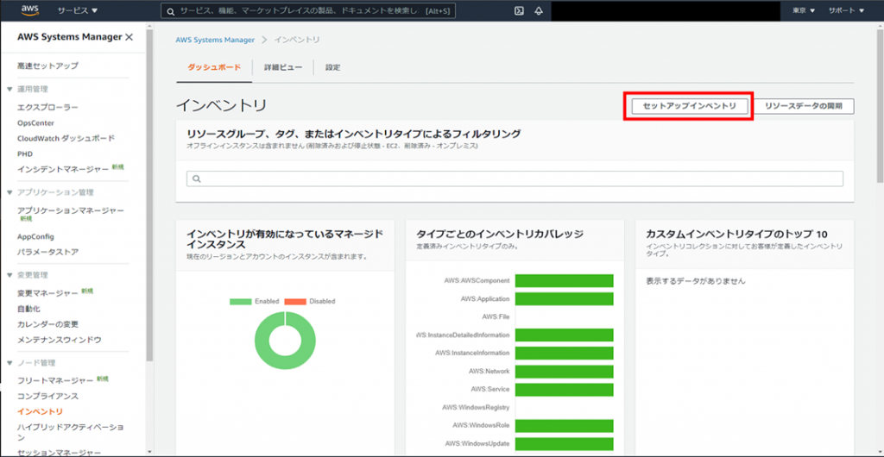The width and height of the screenshot is (884, 457).
Task: Open インシデントマネージャー in sidebar
Action: click(63, 169)
